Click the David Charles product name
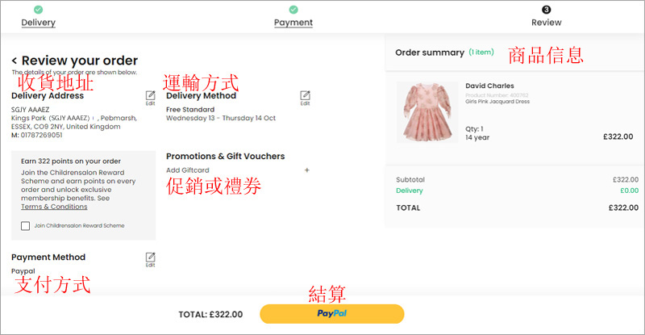 489,86
